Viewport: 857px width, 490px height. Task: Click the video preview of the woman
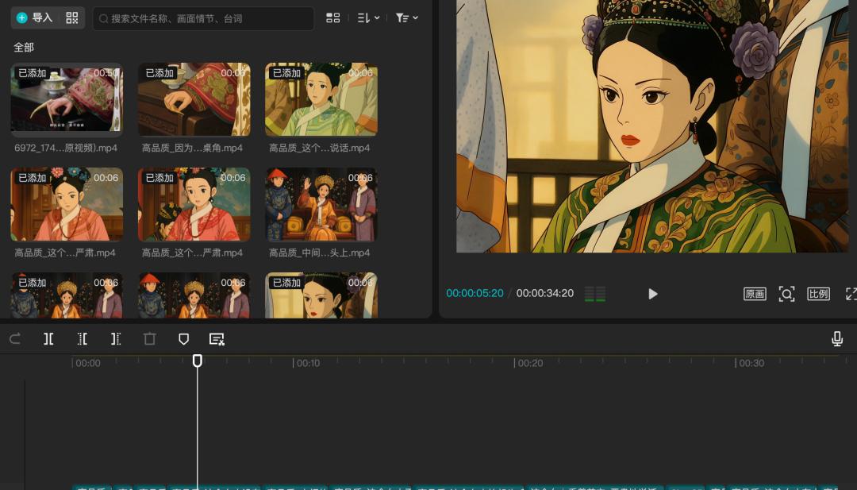pos(652,126)
